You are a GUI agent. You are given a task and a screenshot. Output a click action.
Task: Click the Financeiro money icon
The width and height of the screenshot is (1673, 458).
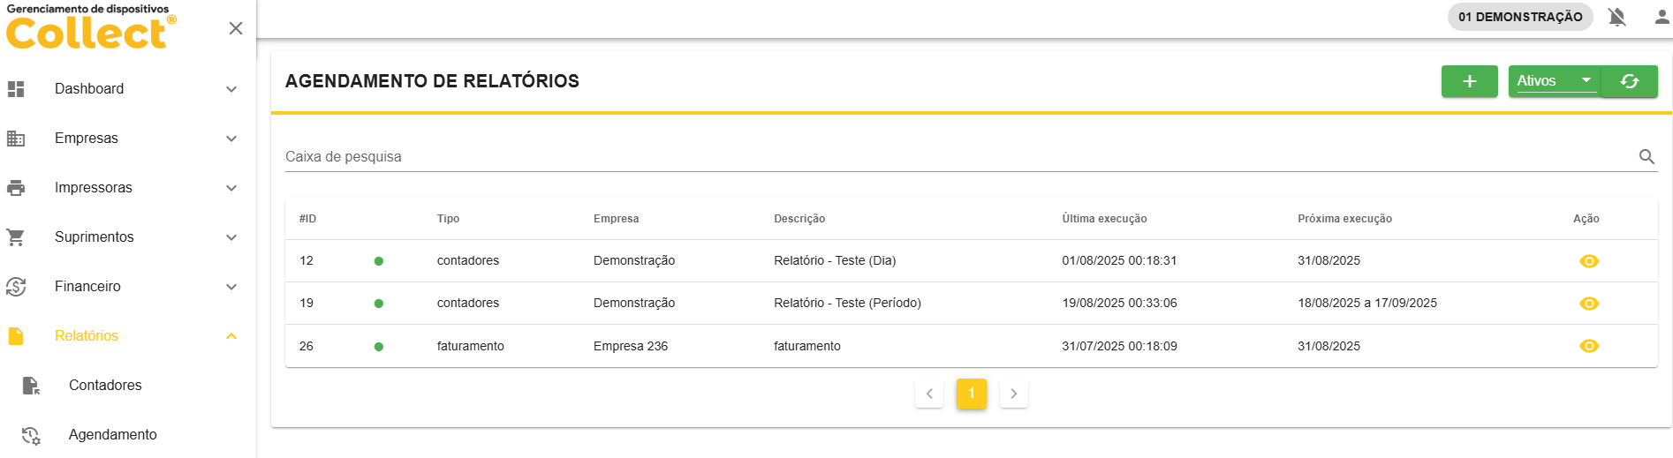pyautogui.click(x=16, y=287)
